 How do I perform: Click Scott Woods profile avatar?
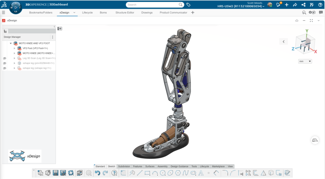coord(270,4)
